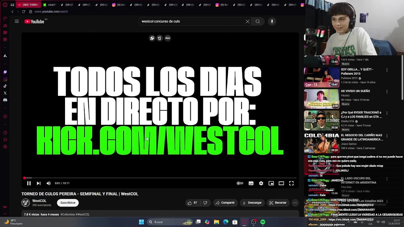Reload the page
Image resolution: width=404 pixels, height=227 pixels.
[23, 12]
